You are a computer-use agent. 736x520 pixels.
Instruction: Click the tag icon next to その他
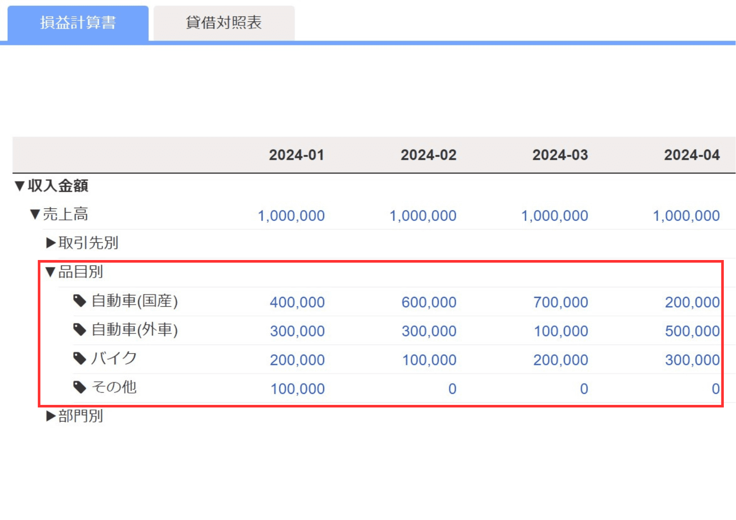point(79,387)
